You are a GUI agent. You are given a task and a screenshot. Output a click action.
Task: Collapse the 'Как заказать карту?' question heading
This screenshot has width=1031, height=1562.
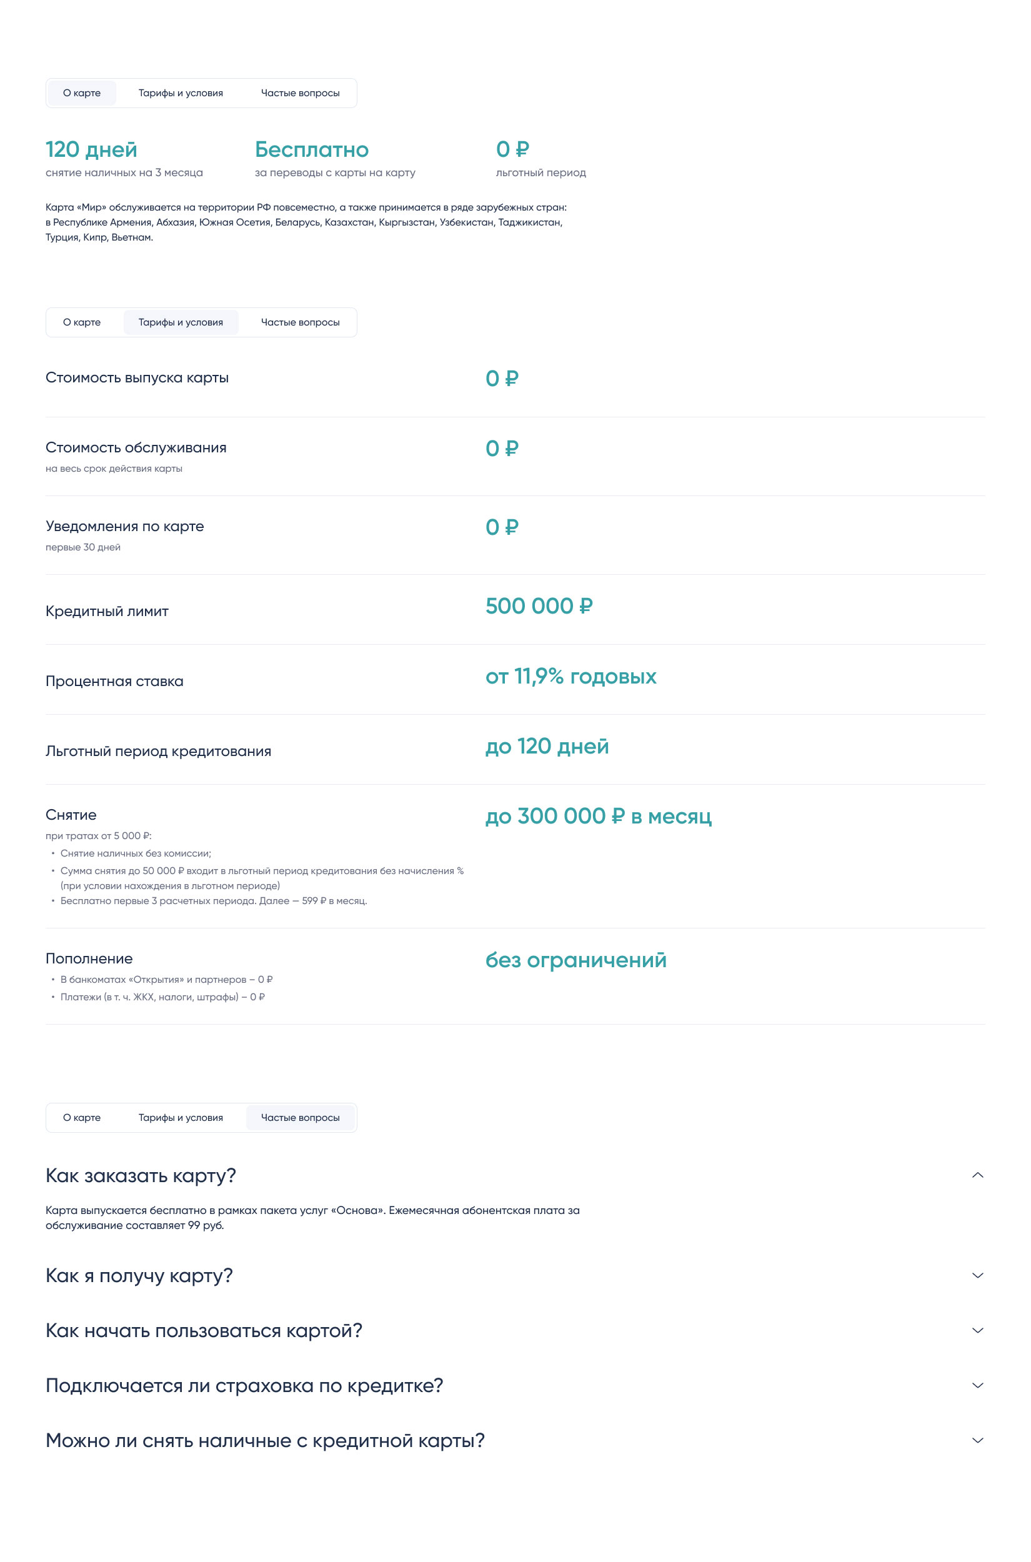141,1175
